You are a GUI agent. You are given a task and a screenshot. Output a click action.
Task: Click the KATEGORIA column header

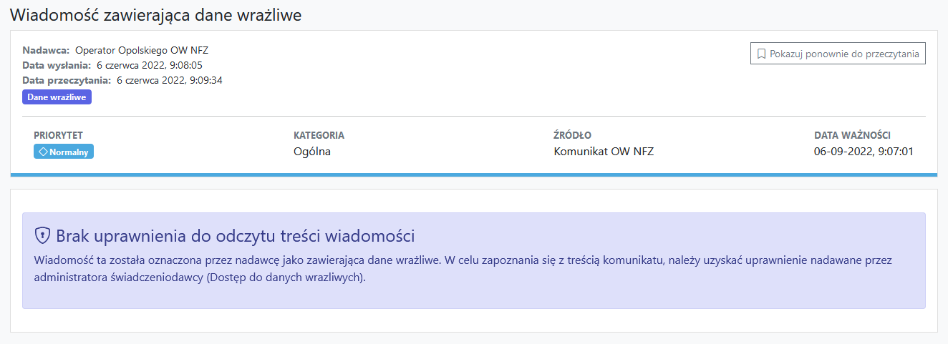(319, 135)
